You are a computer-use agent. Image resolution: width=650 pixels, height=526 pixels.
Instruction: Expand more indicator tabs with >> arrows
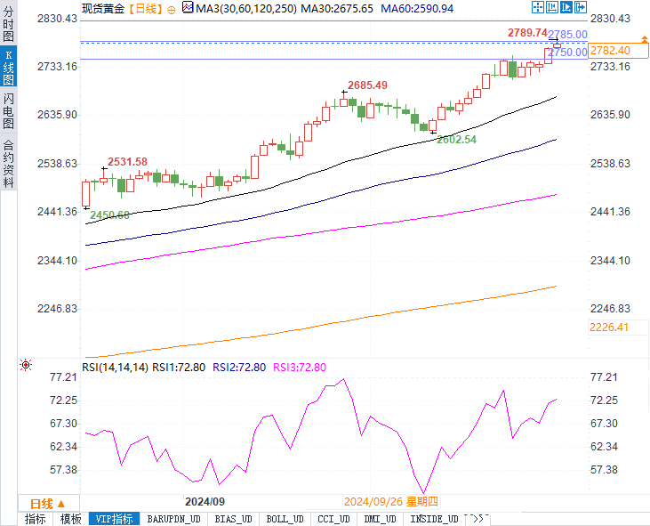[x=478, y=519]
